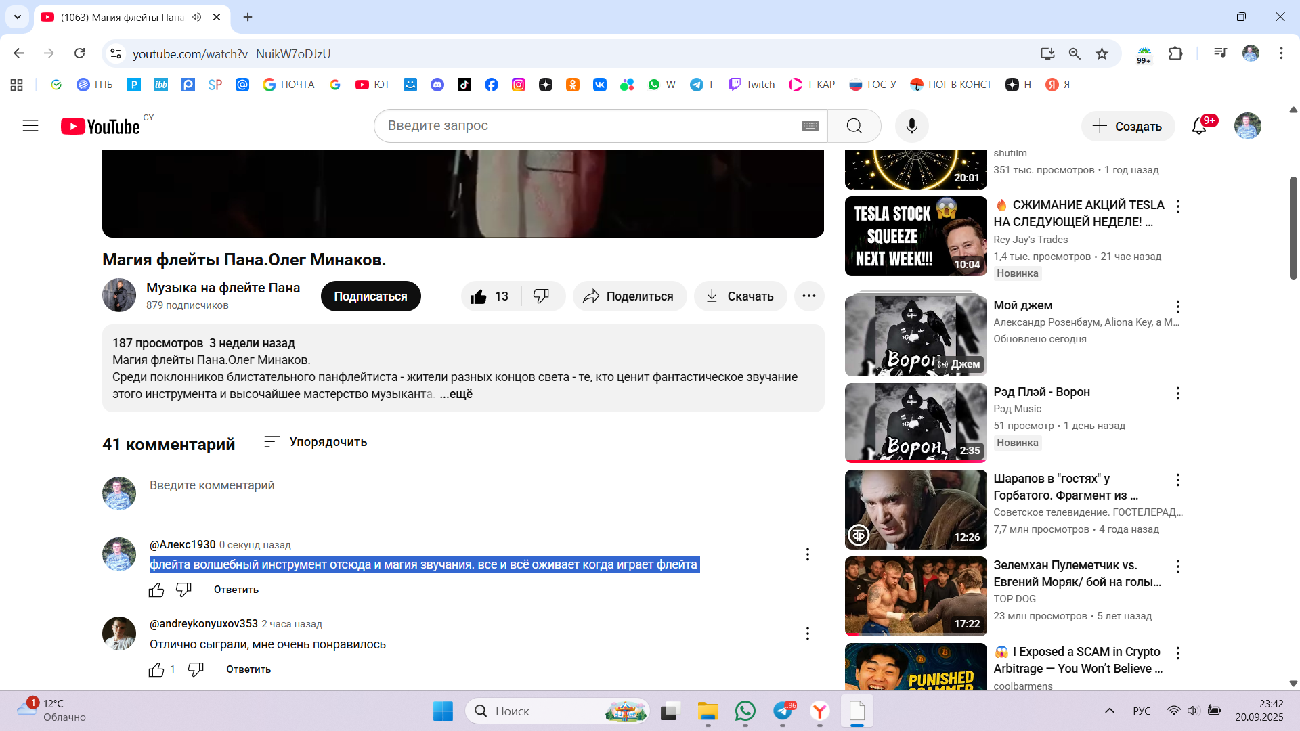The width and height of the screenshot is (1300, 731).
Task: Toggle dislike on the video
Action: (x=541, y=296)
